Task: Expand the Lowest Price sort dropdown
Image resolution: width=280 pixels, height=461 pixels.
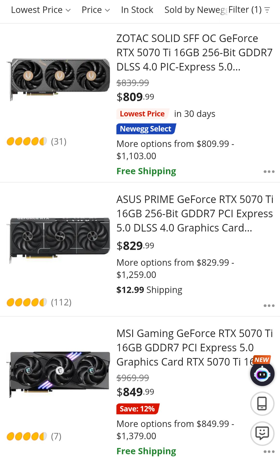Action: [x=41, y=10]
